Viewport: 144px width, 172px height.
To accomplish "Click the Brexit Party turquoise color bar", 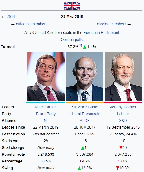I will (46, 102).
